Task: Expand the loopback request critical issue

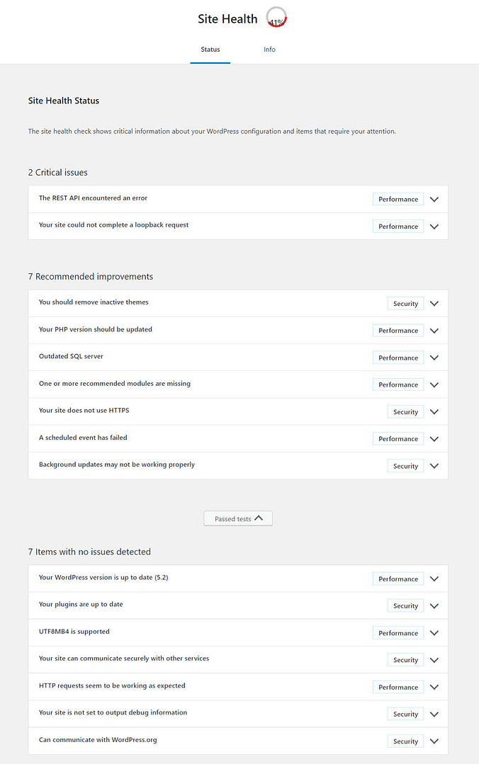Action: (434, 226)
